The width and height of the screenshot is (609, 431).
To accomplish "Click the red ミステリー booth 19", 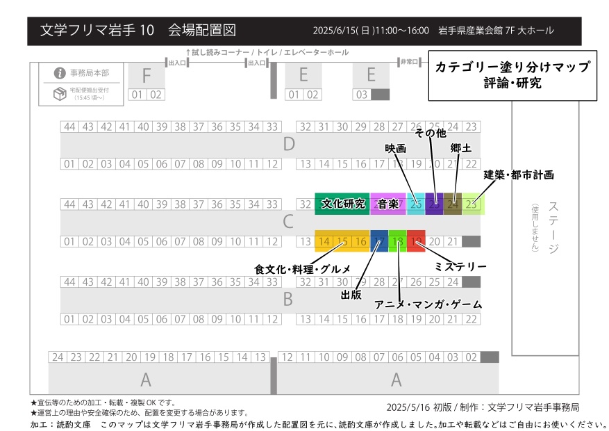I will click(415, 241).
